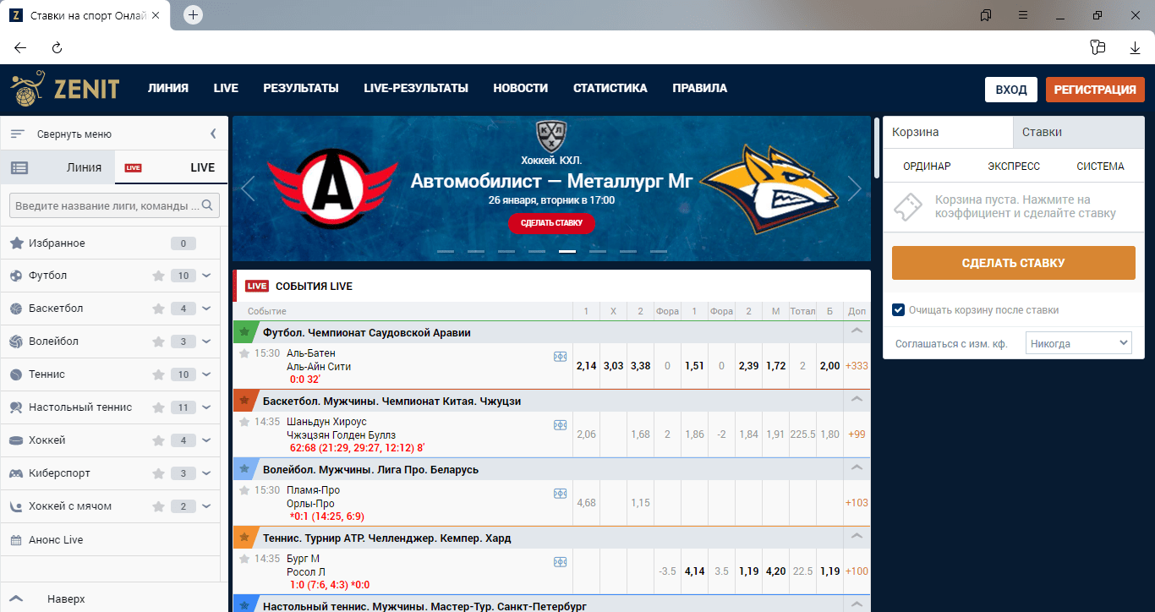
Task: Click the main content scrollbar
Action: pyautogui.click(x=876, y=149)
